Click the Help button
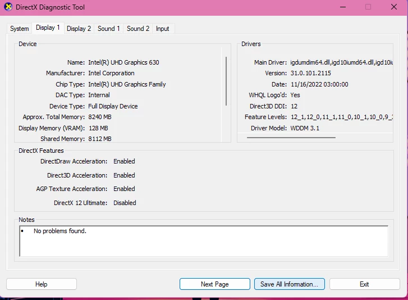The height and width of the screenshot is (300, 408). tap(42, 284)
